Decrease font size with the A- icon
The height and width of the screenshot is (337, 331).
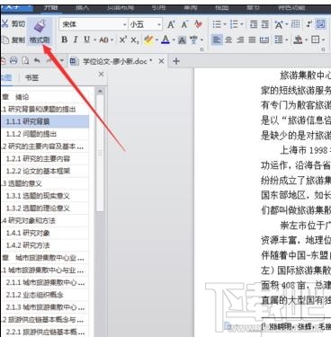coord(184,24)
